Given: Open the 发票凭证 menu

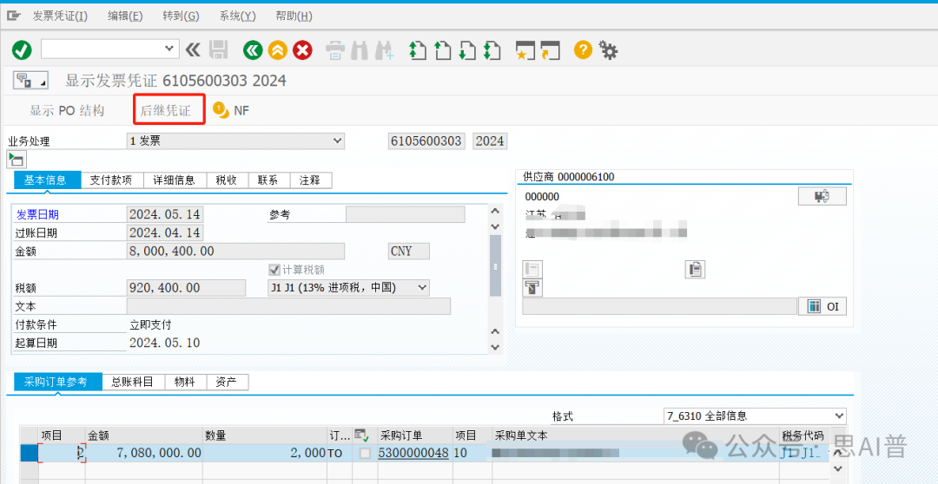Looking at the screenshot, I should click(60, 16).
